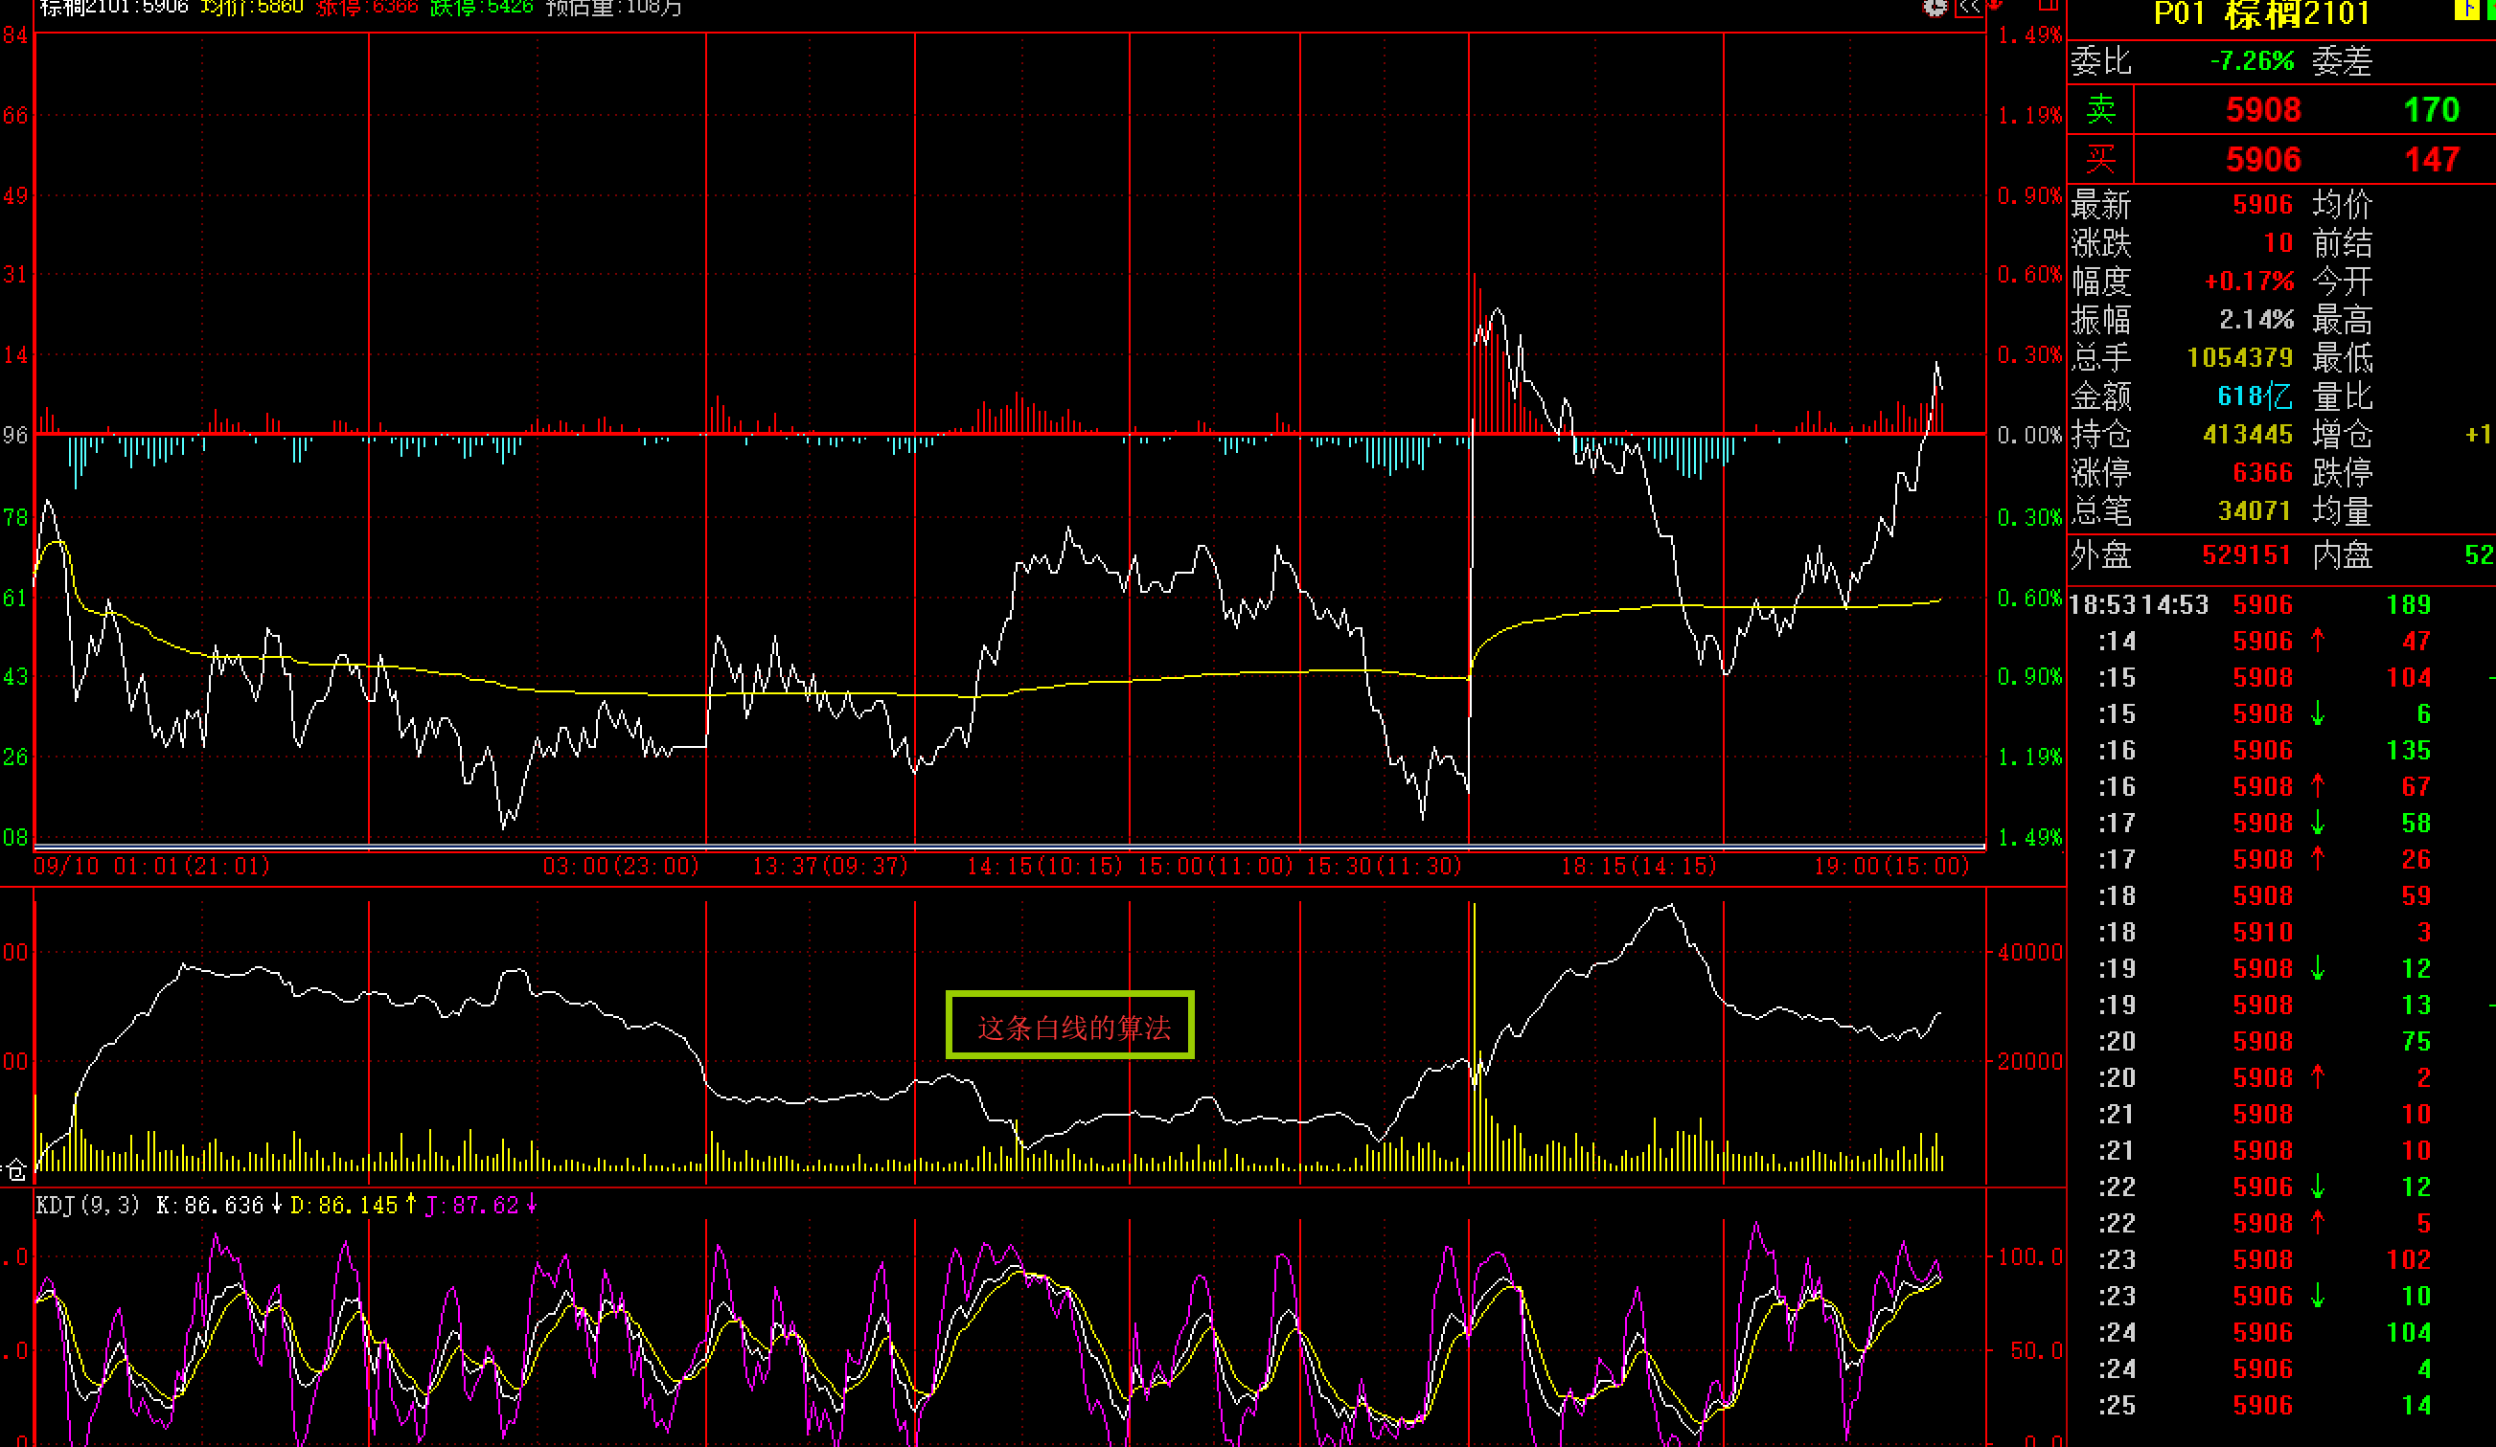Click the 预估量:108万 label in the chart header

[614, 8]
